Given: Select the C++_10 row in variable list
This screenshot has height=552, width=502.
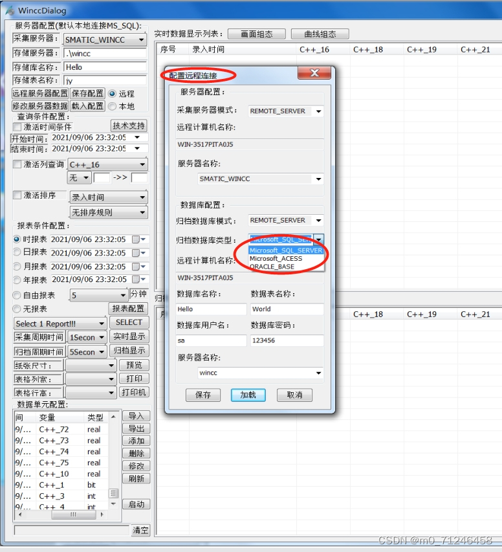Looking at the screenshot, I should (61, 474).
